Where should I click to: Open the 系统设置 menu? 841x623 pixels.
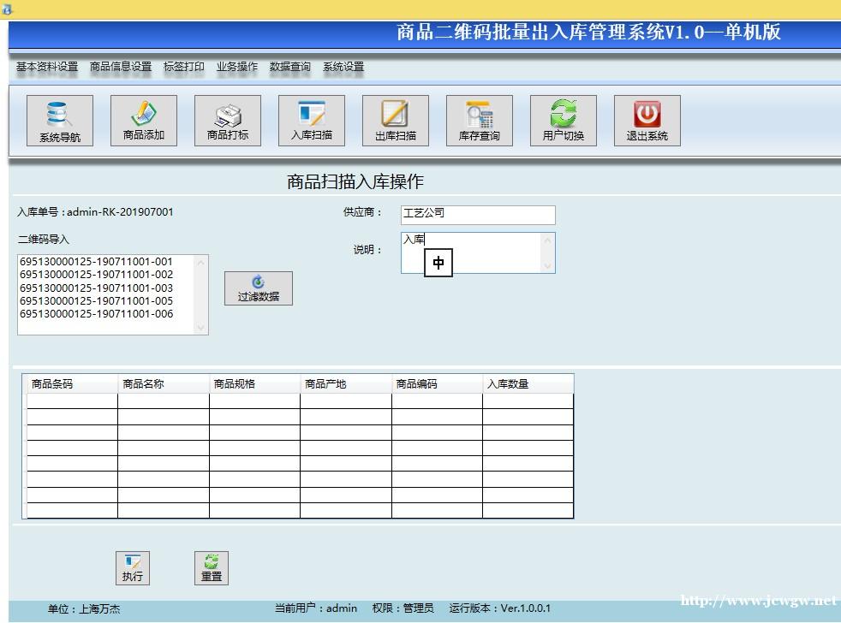point(343,67)
